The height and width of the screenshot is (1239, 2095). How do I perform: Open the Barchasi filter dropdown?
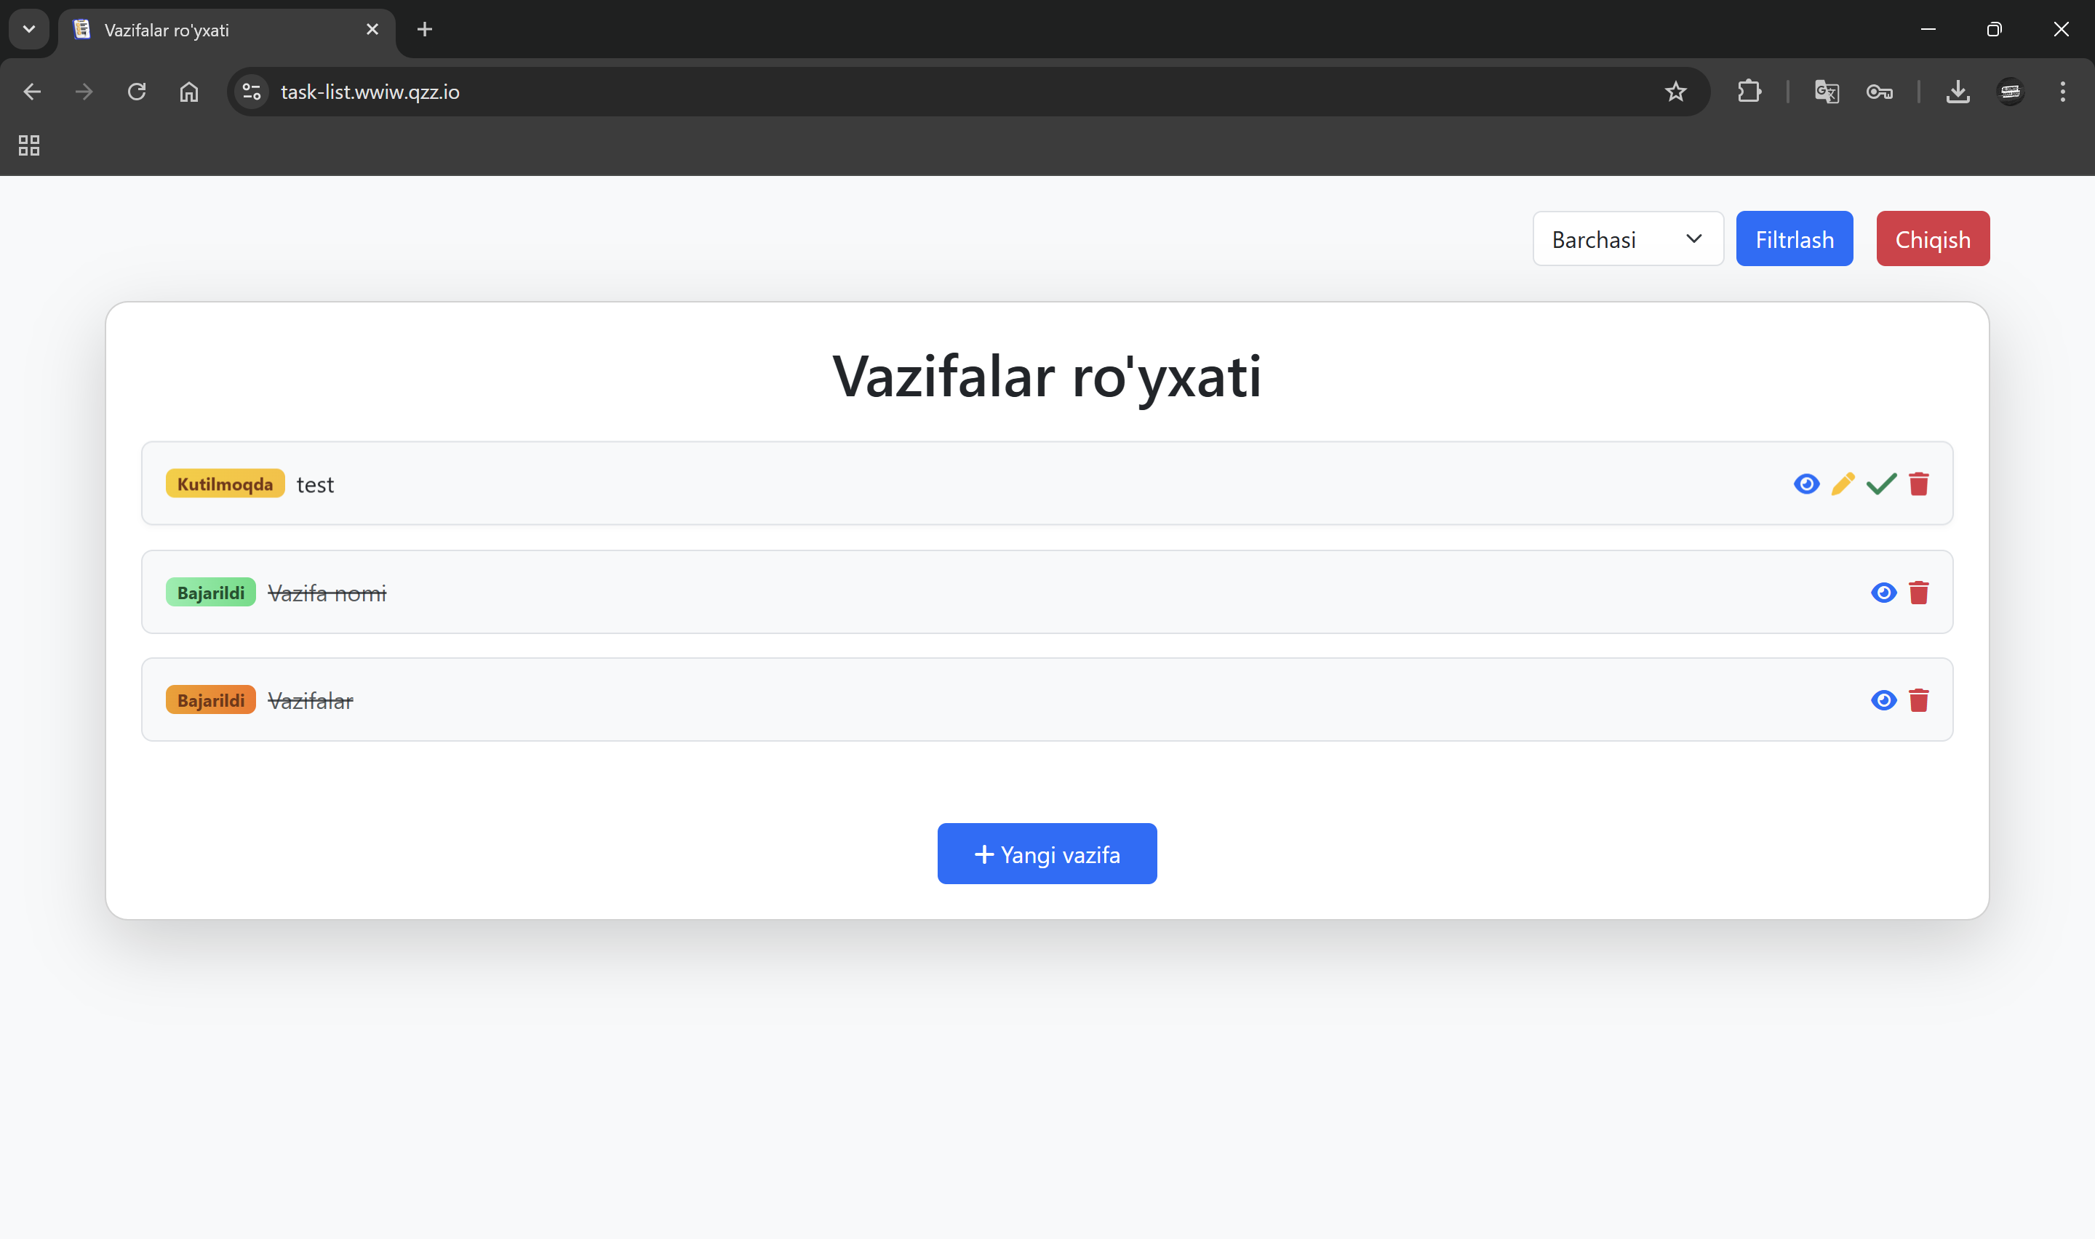tap(1627, 240)
